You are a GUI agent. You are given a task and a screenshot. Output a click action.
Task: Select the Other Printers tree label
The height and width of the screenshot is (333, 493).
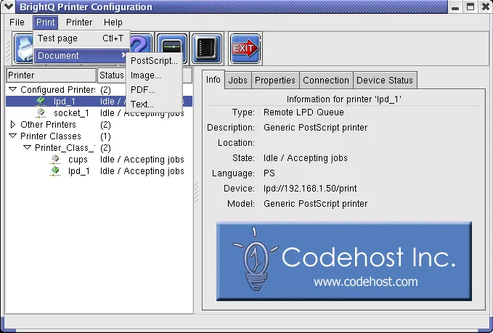pos(48,125)
